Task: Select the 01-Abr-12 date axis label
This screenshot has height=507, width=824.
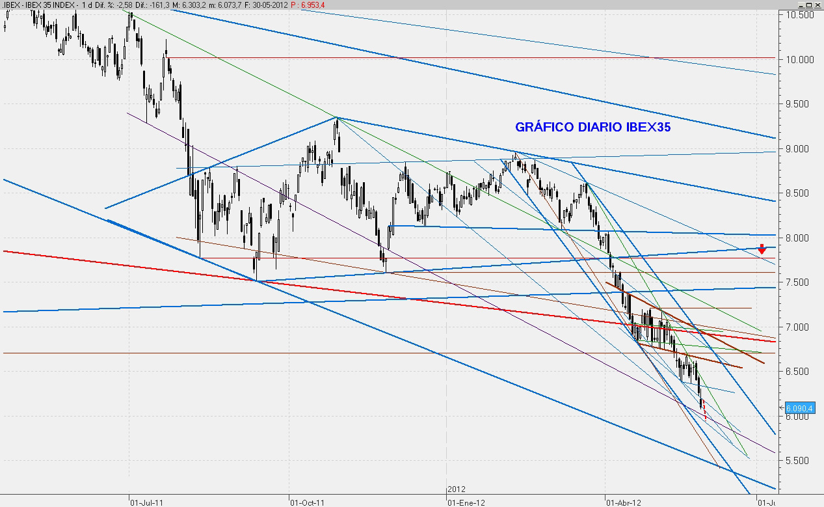Action: coord(623,502)
